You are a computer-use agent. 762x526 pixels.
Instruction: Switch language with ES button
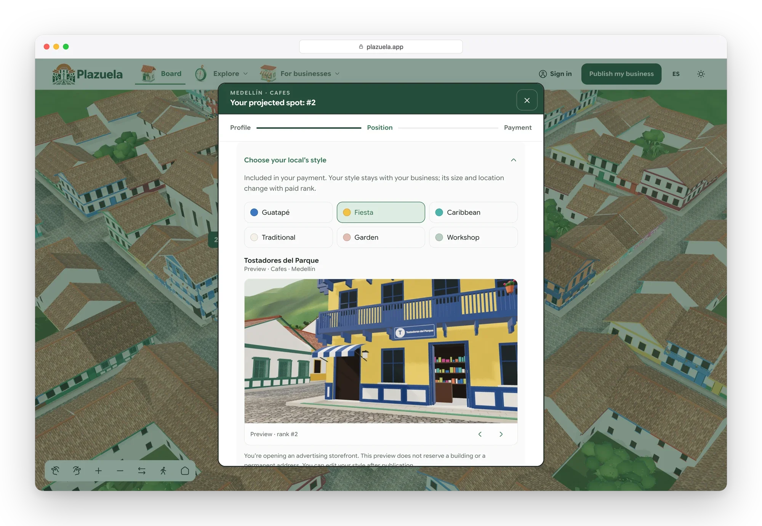[x=676, y=74]
